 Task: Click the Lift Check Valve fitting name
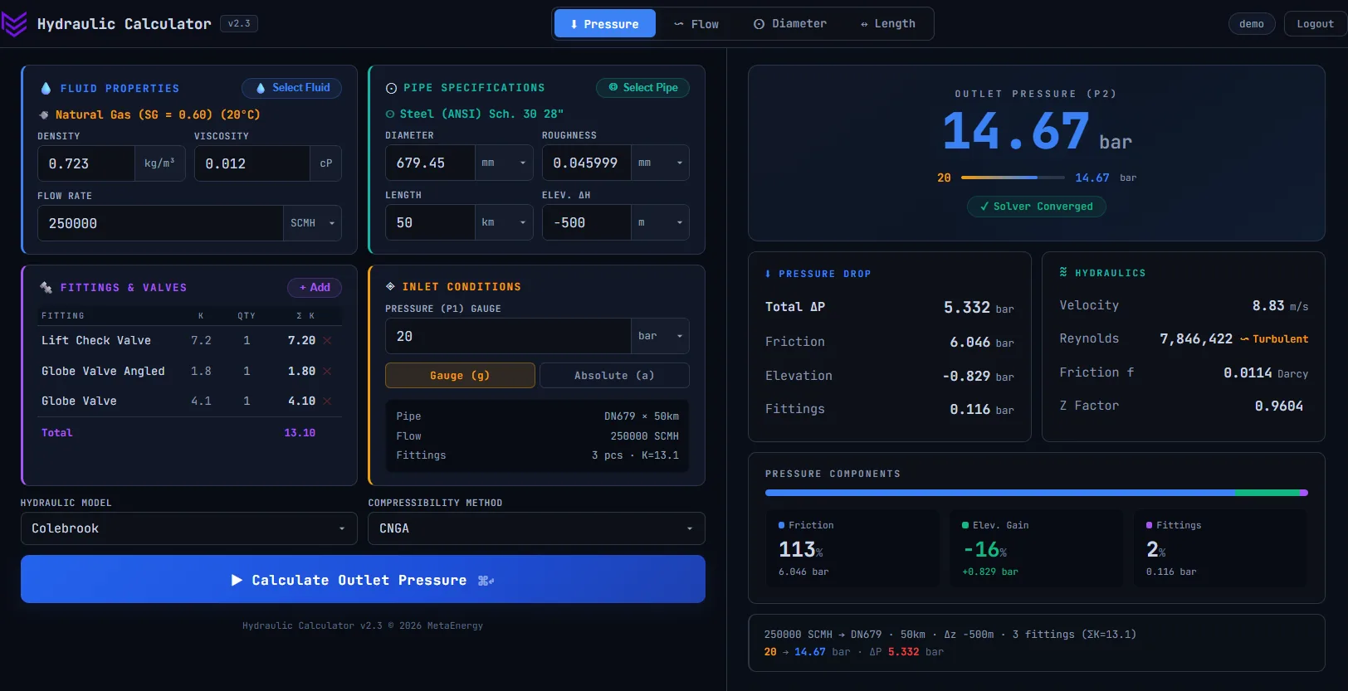96,341
